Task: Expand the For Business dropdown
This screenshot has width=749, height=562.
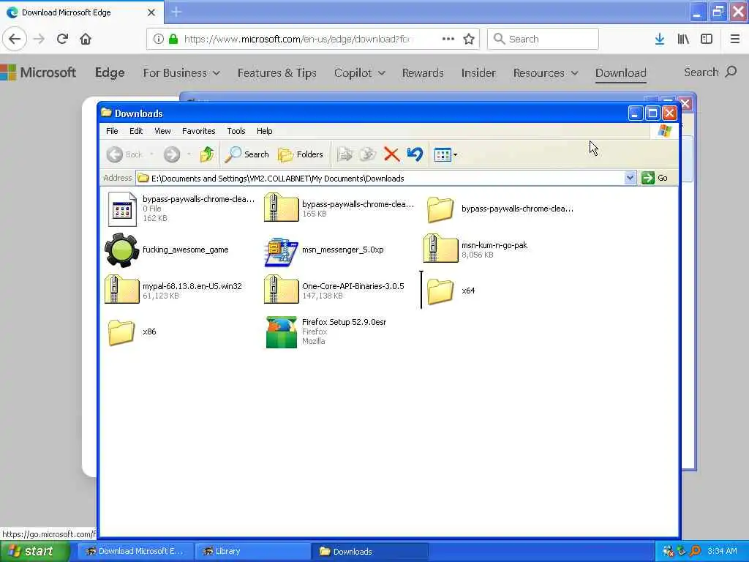Action: [x=181, y=72]
